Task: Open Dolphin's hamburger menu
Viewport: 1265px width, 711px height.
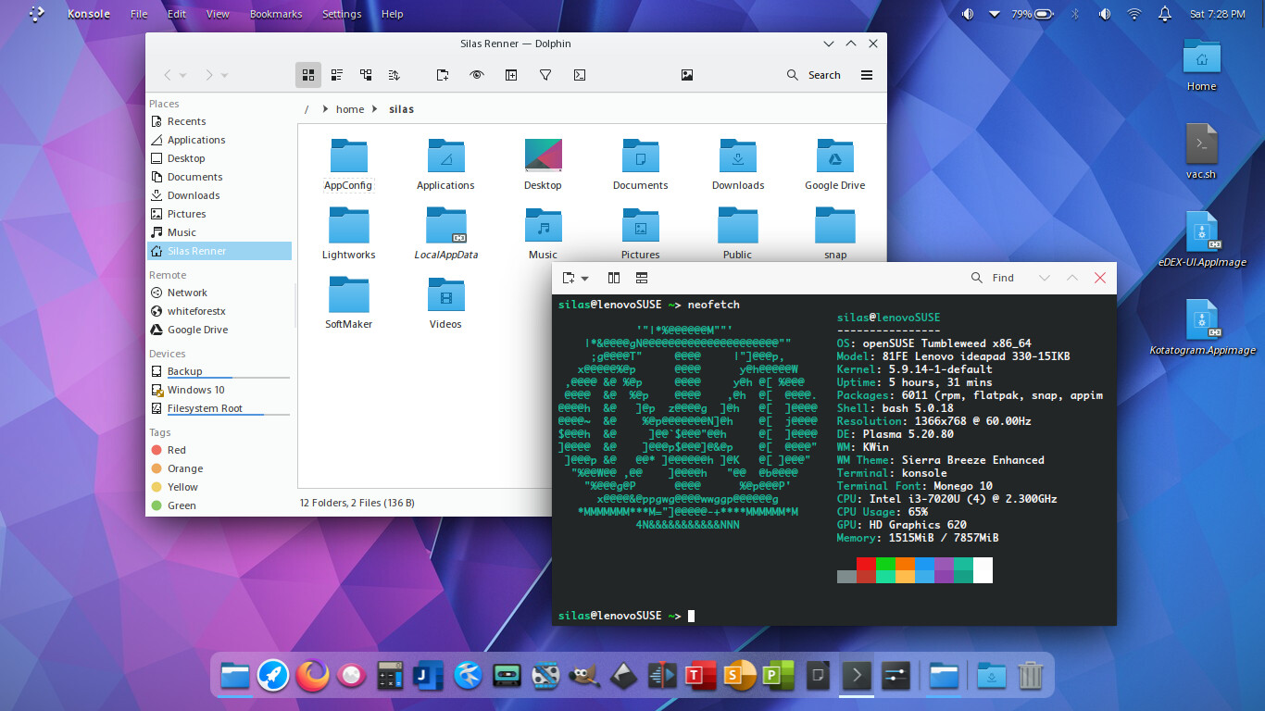Action: (867, 75)
